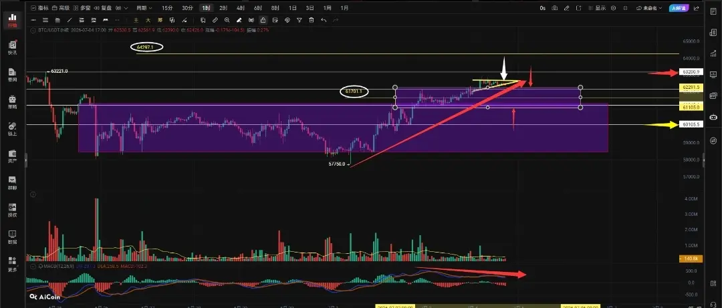Click the 复盘 replay button

coord(103,8)
